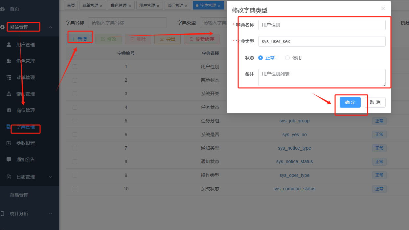This screenshot has height=230, width=409.
Task: Click the 取消 cancel button
Action: [x=375, y=102]
